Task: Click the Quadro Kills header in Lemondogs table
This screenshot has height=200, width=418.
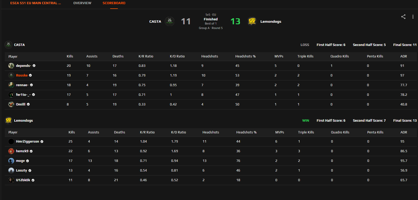Action: (x=340, y=132)
